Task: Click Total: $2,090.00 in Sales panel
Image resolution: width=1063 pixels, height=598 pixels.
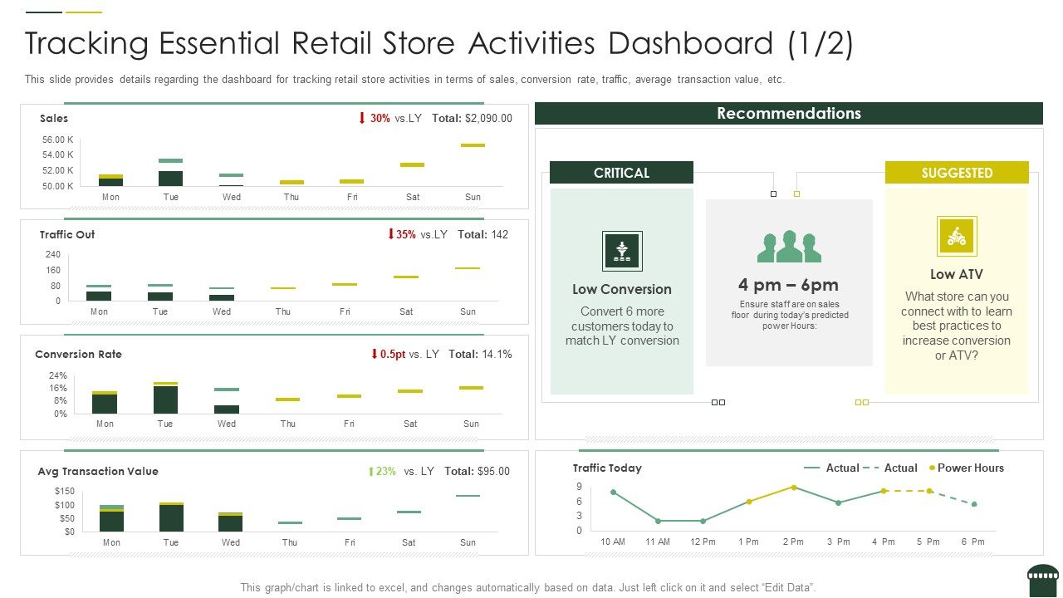Action: (472, 118)
